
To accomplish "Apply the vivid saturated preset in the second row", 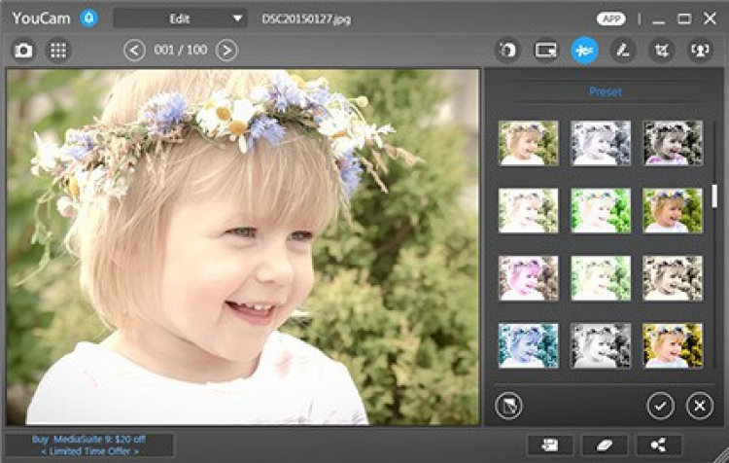I will 673,210.
